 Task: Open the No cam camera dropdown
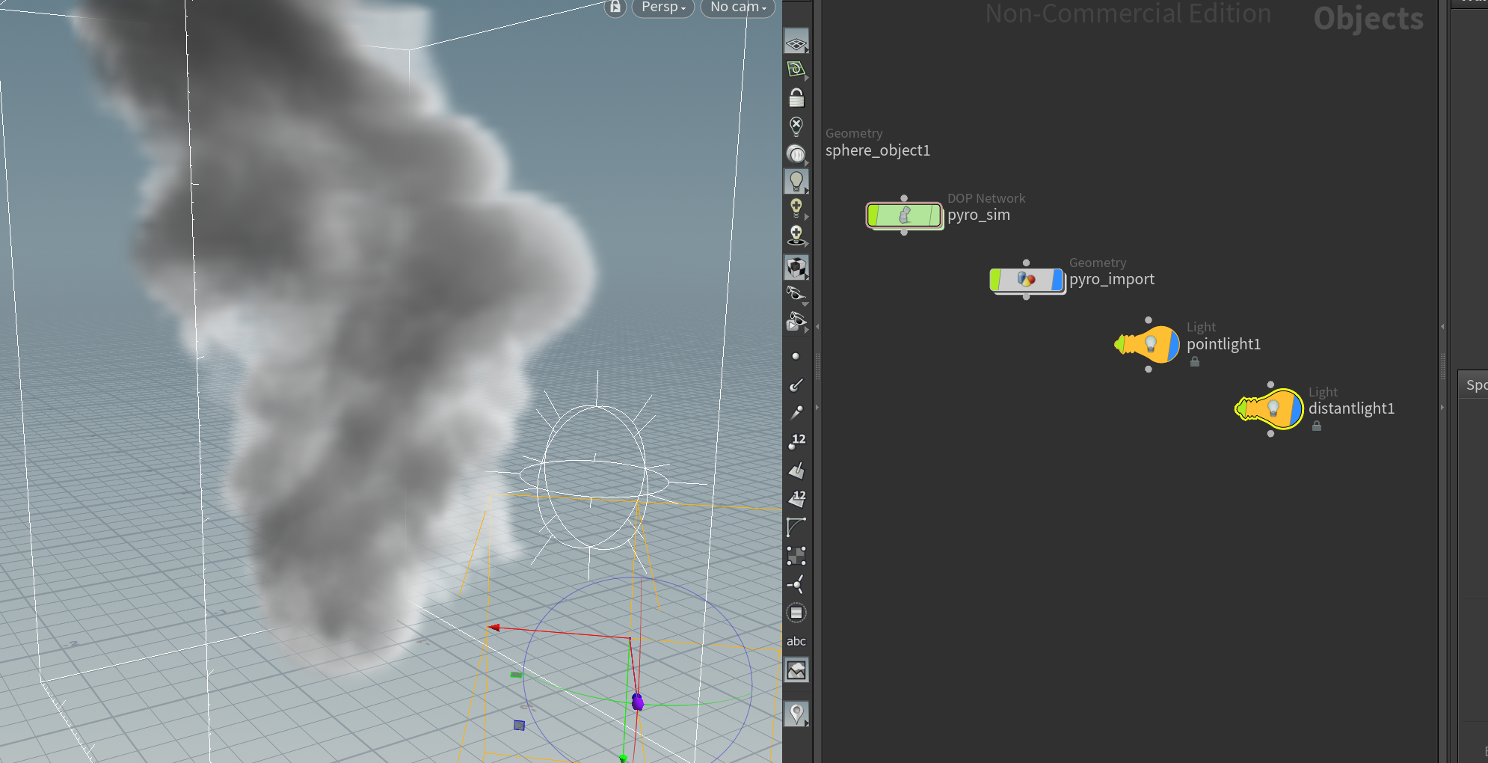click(737, 7)
